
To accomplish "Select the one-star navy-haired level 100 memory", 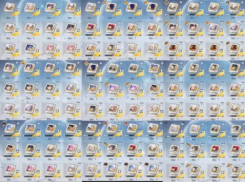I will pyautogui.click(x=93, y=69).
